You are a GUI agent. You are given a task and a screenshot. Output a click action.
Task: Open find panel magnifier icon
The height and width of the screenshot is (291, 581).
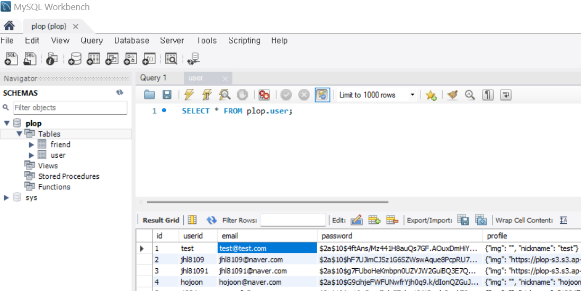point(470,95)
